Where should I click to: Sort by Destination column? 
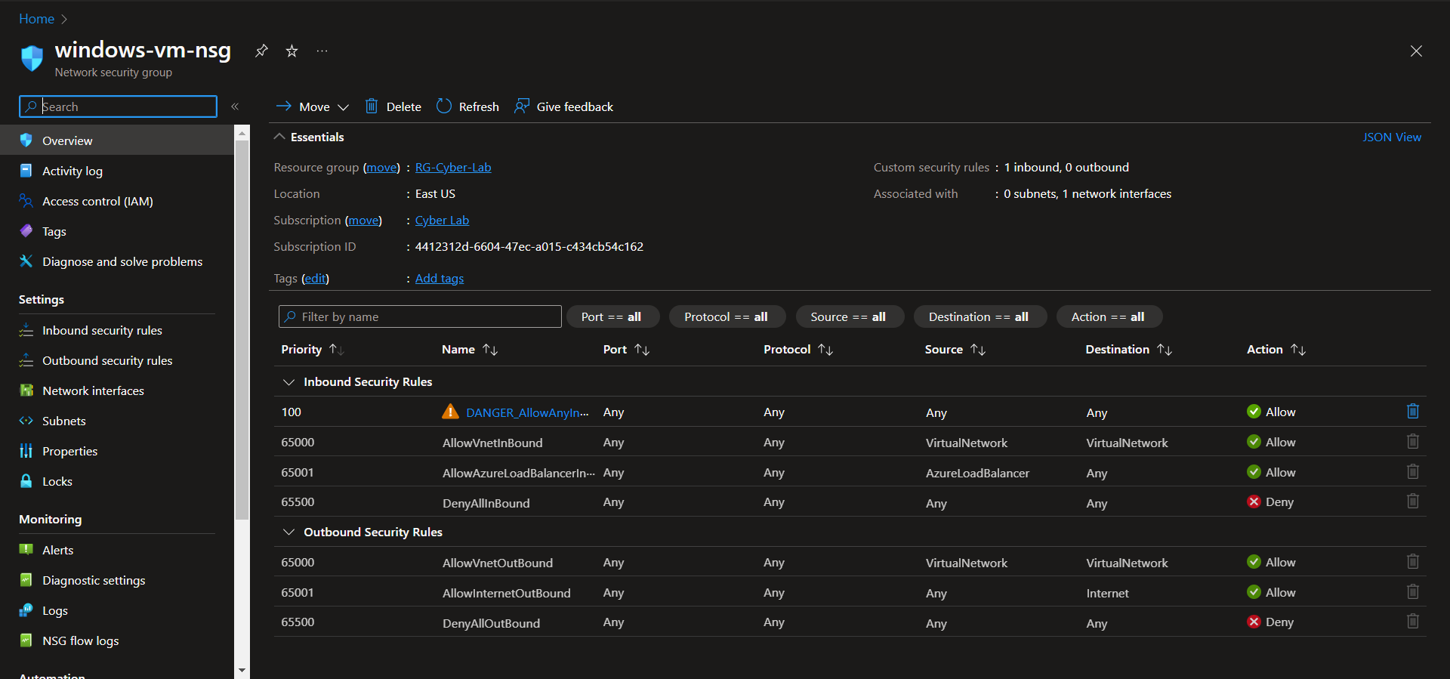click(1128, 349)
